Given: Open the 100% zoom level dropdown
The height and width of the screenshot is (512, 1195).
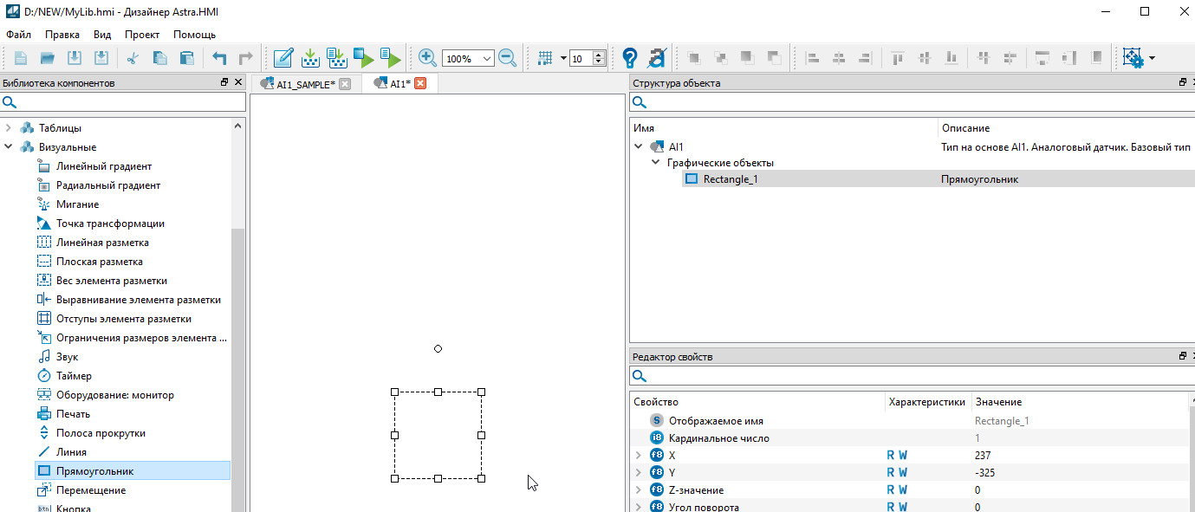Looking at the screenshot, I should click(x=486, y=58).
